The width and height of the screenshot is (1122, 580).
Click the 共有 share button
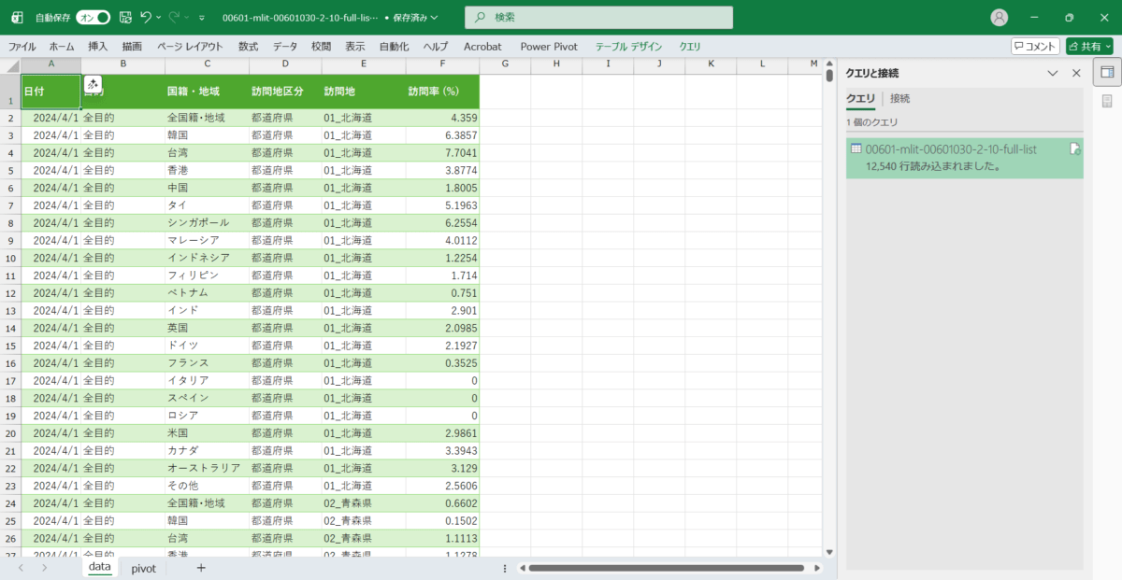(1089, 46)
